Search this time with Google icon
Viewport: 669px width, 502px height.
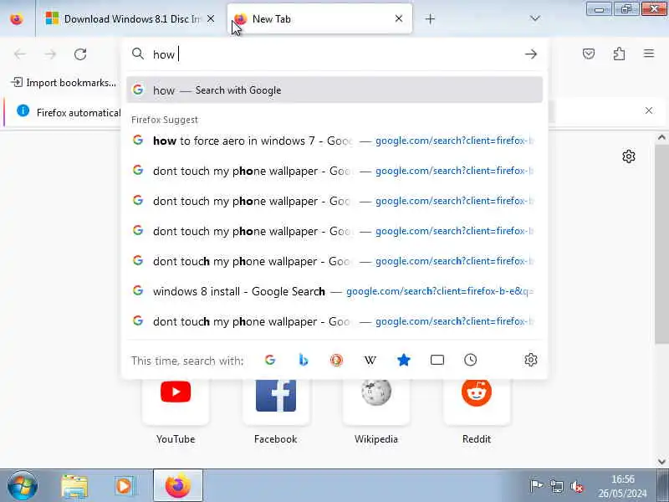pos(270,361)
